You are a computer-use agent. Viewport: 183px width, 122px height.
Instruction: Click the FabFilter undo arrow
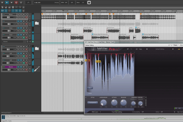[128, 49]
